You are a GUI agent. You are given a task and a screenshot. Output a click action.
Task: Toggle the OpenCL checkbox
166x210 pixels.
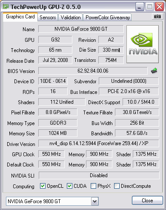(43, 186)
